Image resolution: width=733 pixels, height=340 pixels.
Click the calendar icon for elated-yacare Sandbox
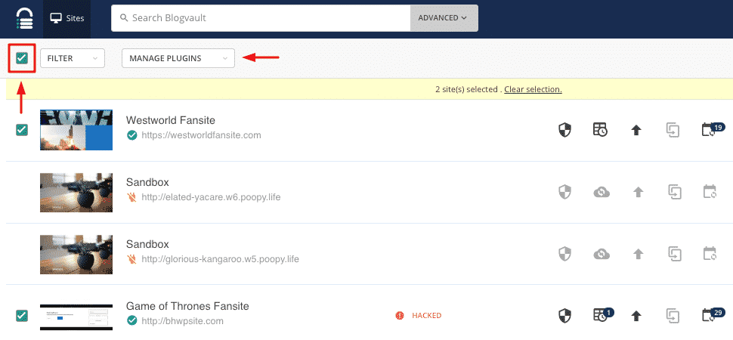(x=710, y=191)
